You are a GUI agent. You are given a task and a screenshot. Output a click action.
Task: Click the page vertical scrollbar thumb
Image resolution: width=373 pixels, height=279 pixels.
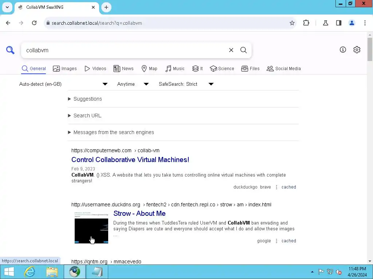370,49
